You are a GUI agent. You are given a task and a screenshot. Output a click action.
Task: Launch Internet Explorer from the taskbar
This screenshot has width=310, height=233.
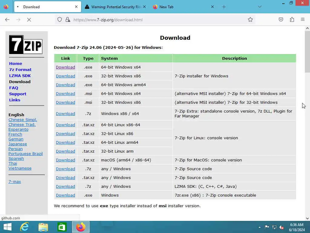25,227
